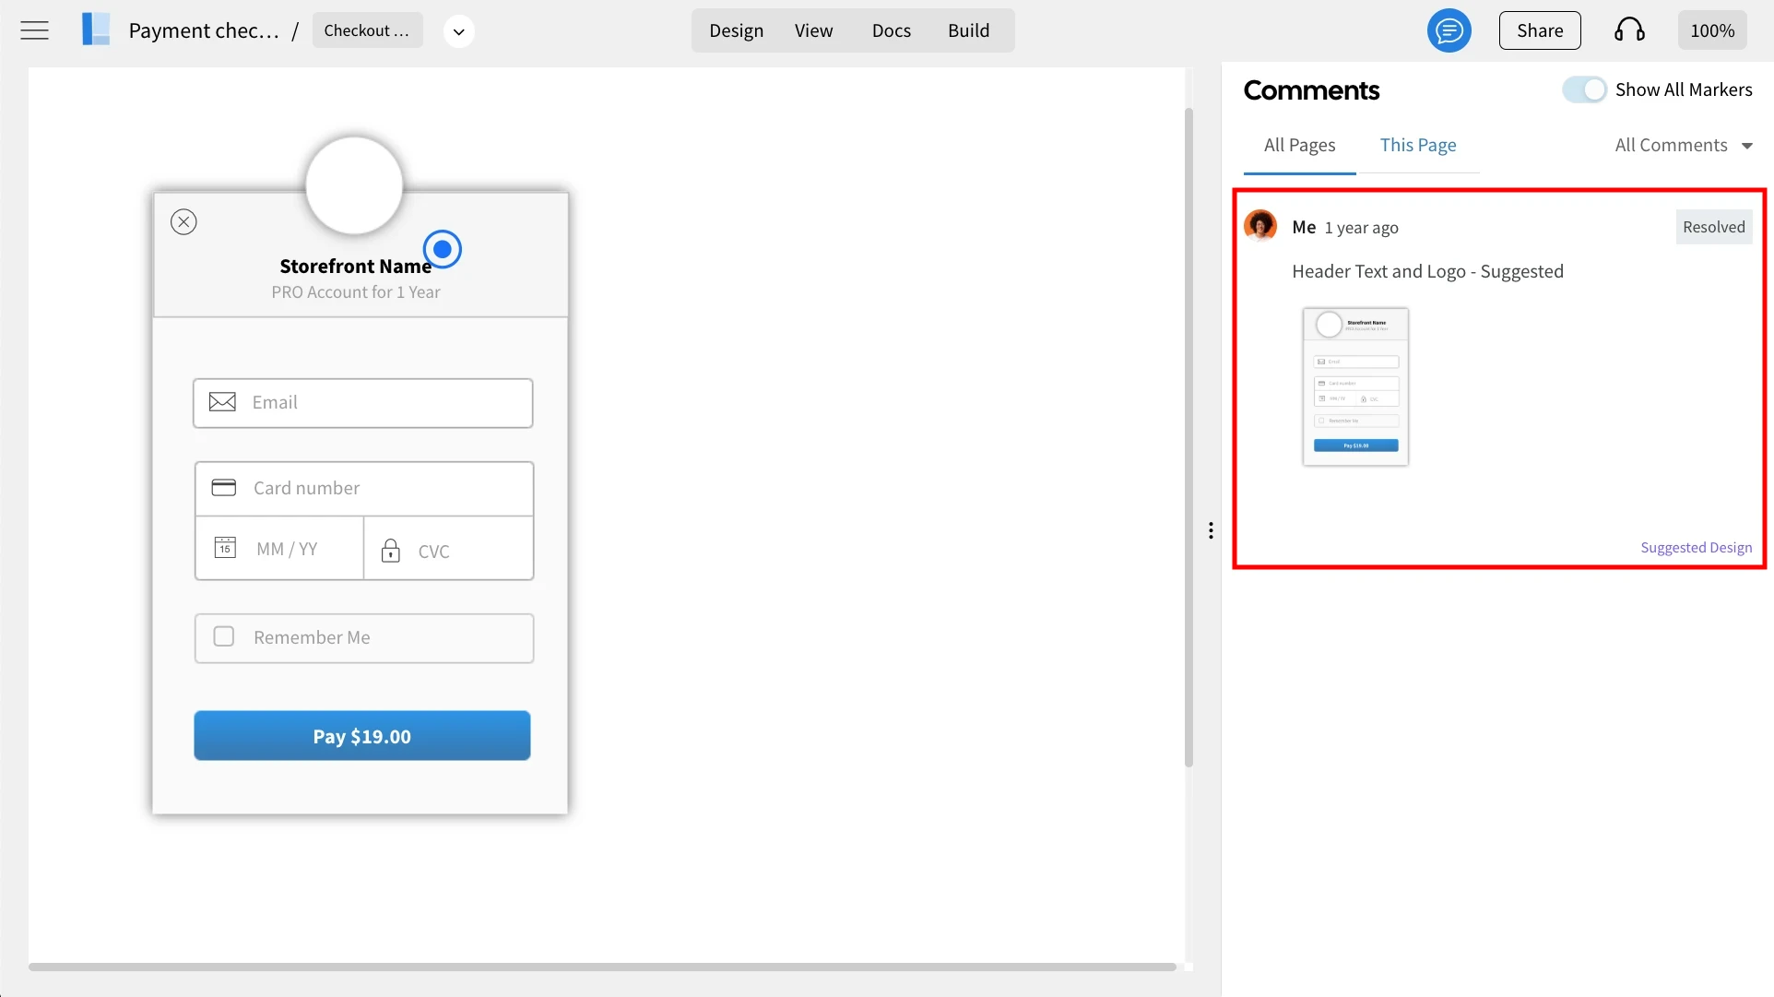Check the Remember Me checkbox
This screenshot has height=997, width=1774.
point(224,636)
